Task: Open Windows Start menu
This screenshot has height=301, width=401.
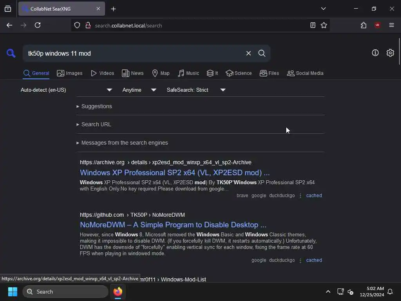Action: (x=13, y=292)
